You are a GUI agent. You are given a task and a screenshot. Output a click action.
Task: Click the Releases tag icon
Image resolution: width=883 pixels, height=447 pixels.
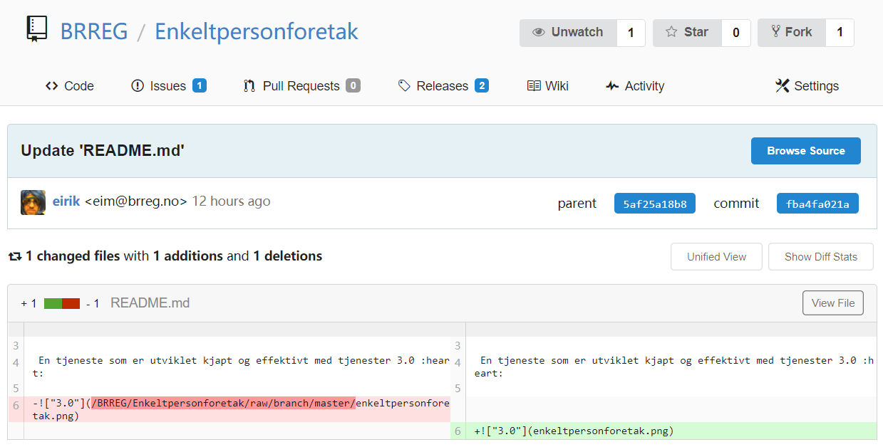pyautogui.click(x=404, y=86)
